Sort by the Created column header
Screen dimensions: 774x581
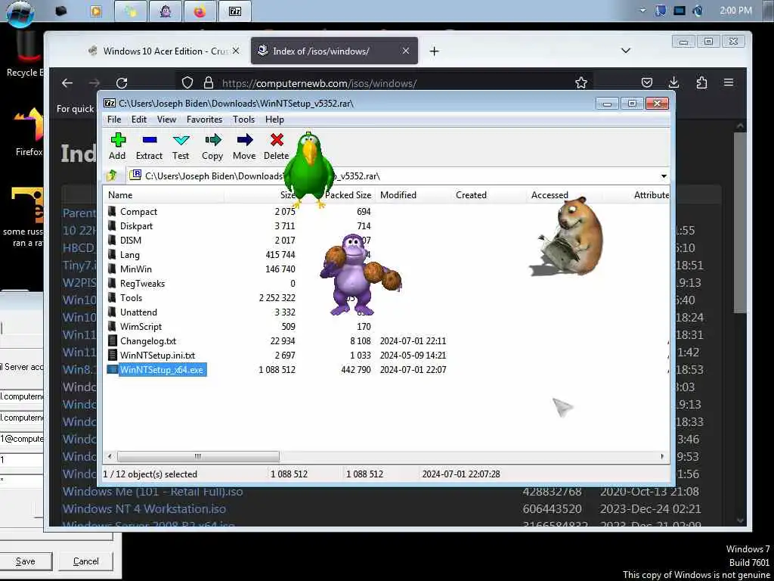point(489,194)
